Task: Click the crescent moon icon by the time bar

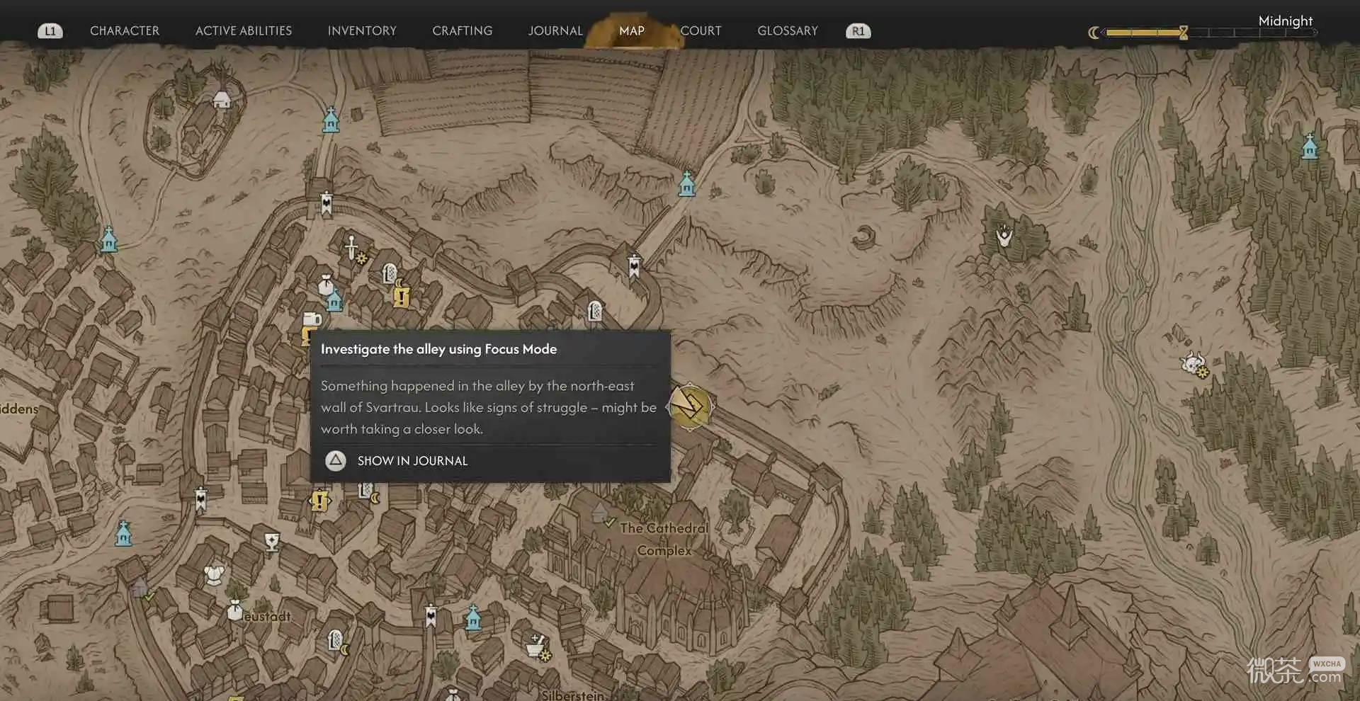Action: 1094,33
